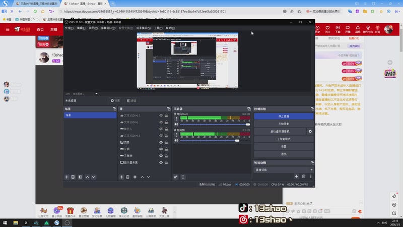Open audio mixer three-dot menu at bottom

(x=183, y=177)
